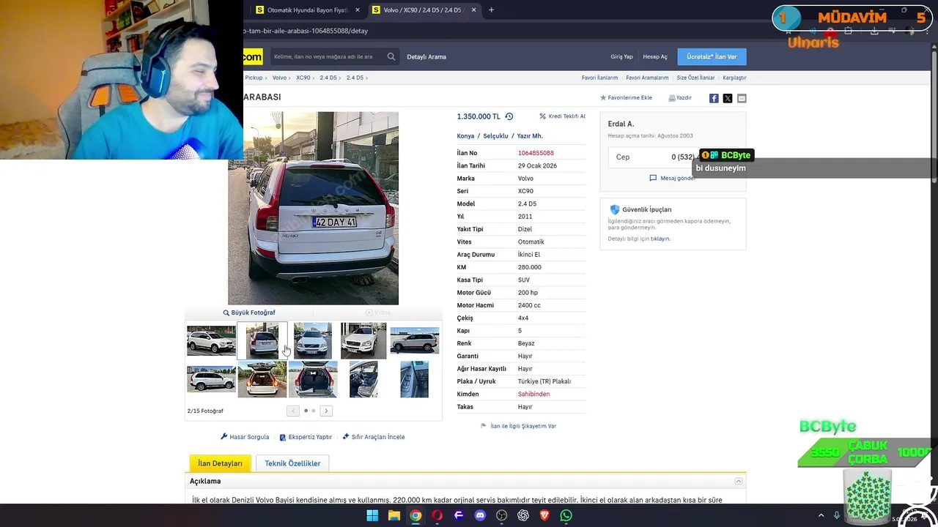Select the second thumbnail, rear view
This screenshot has width=938, height=527.
tap(262, 340)
